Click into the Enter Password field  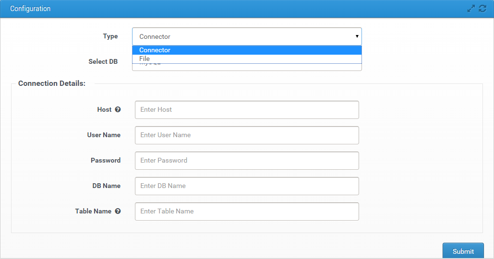[247, 161]
